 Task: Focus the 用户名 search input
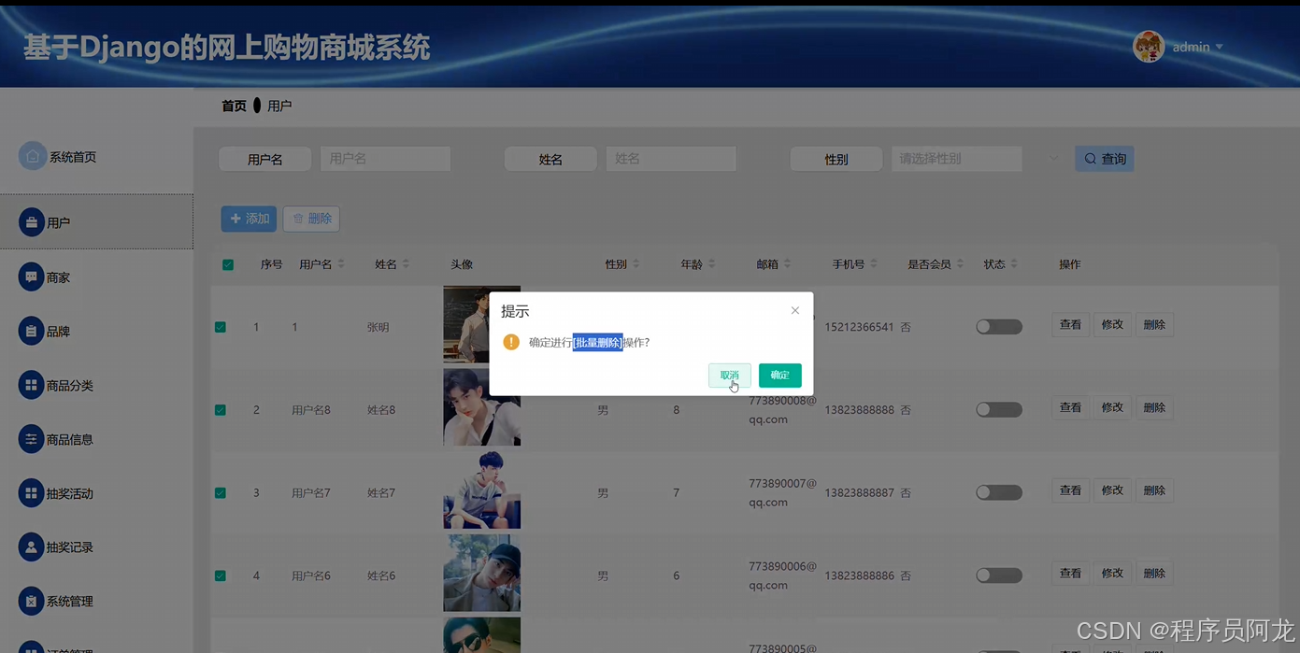tap(386, 159)
